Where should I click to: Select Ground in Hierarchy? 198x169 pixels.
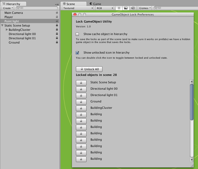tap(30, 42)
